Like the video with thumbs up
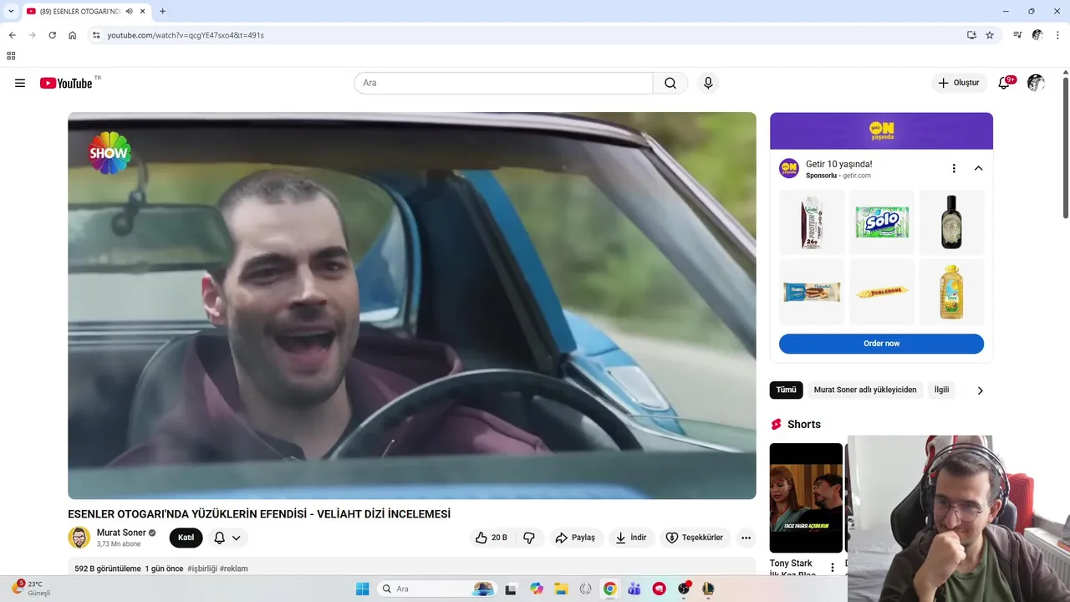This screenshot has height=602, width=1070. tap(492, 538)
